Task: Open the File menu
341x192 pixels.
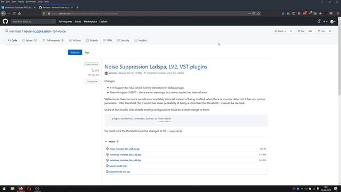Action: click(2, 2)
